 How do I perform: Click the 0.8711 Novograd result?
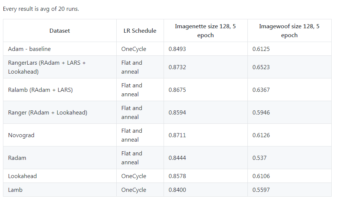click(x=177, y=135)
